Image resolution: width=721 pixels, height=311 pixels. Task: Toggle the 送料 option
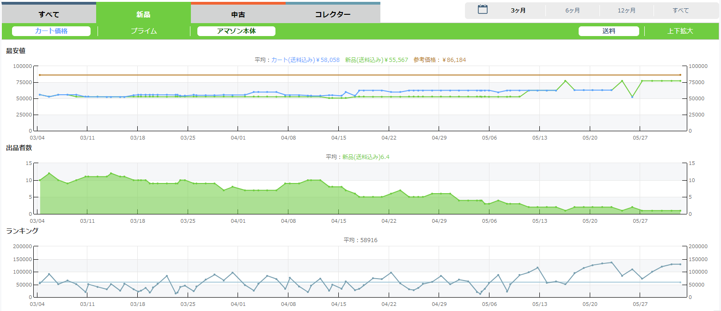pos(609,31)
